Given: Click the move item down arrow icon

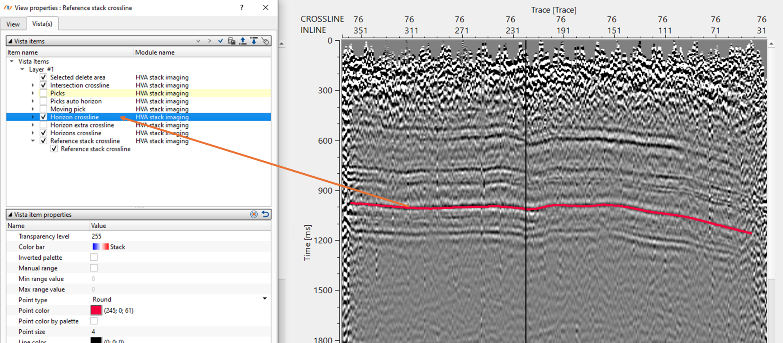Looking at the screenshot, I should (x=254, y=41).
